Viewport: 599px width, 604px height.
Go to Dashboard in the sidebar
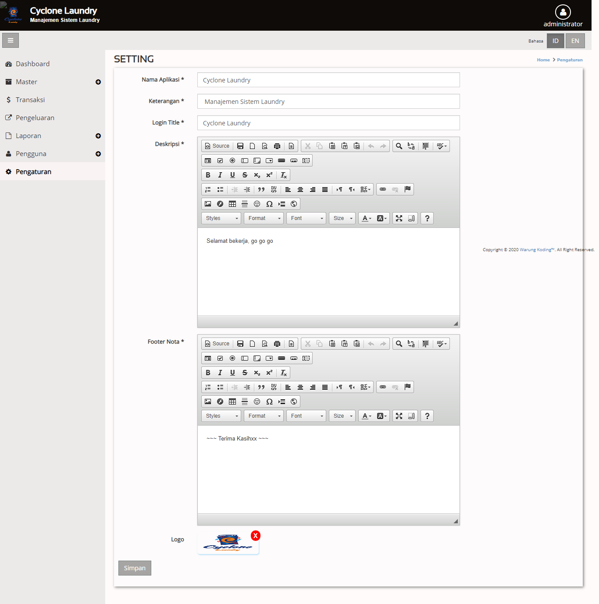point(32,64)
